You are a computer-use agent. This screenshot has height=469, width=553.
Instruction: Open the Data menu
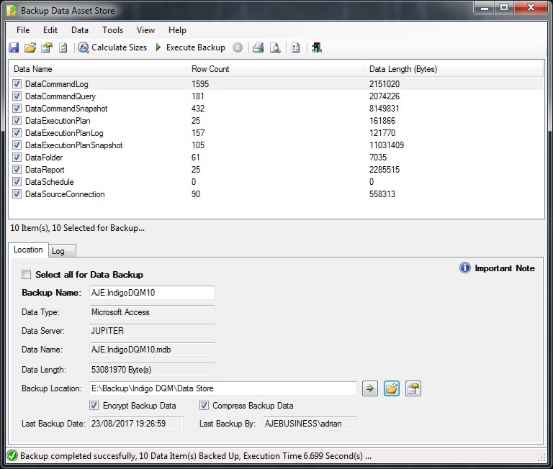coord(80,30)
